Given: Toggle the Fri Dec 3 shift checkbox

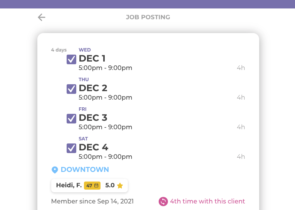Looking at the screenshot, I should click(x=72, y=118).
